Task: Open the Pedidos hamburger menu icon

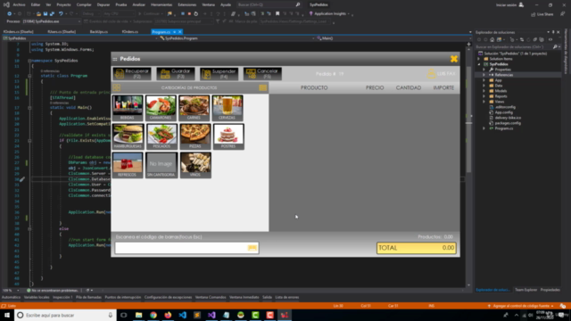Action: pyautogui.click(x=115, y=59)
